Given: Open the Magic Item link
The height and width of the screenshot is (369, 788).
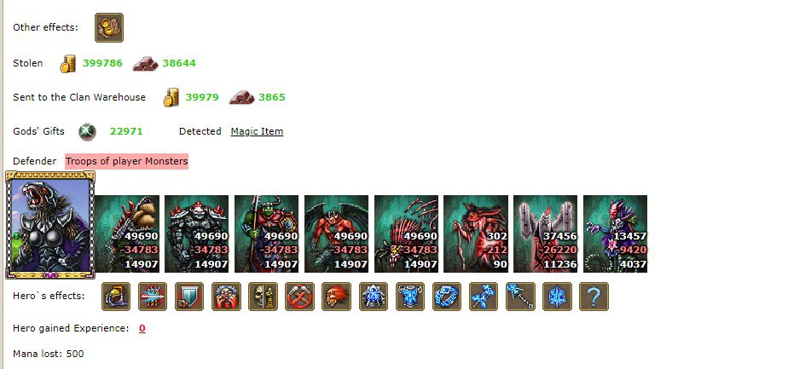Looking at the screenshot, I should (x=257, y=131).
